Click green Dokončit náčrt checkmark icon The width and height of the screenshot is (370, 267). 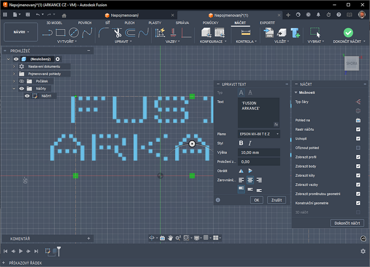coord(347,33)
